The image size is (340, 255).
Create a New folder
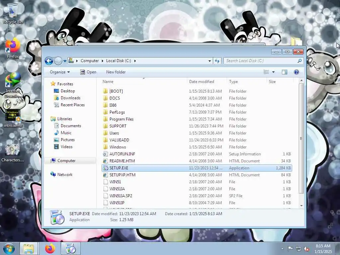(116, 72)
